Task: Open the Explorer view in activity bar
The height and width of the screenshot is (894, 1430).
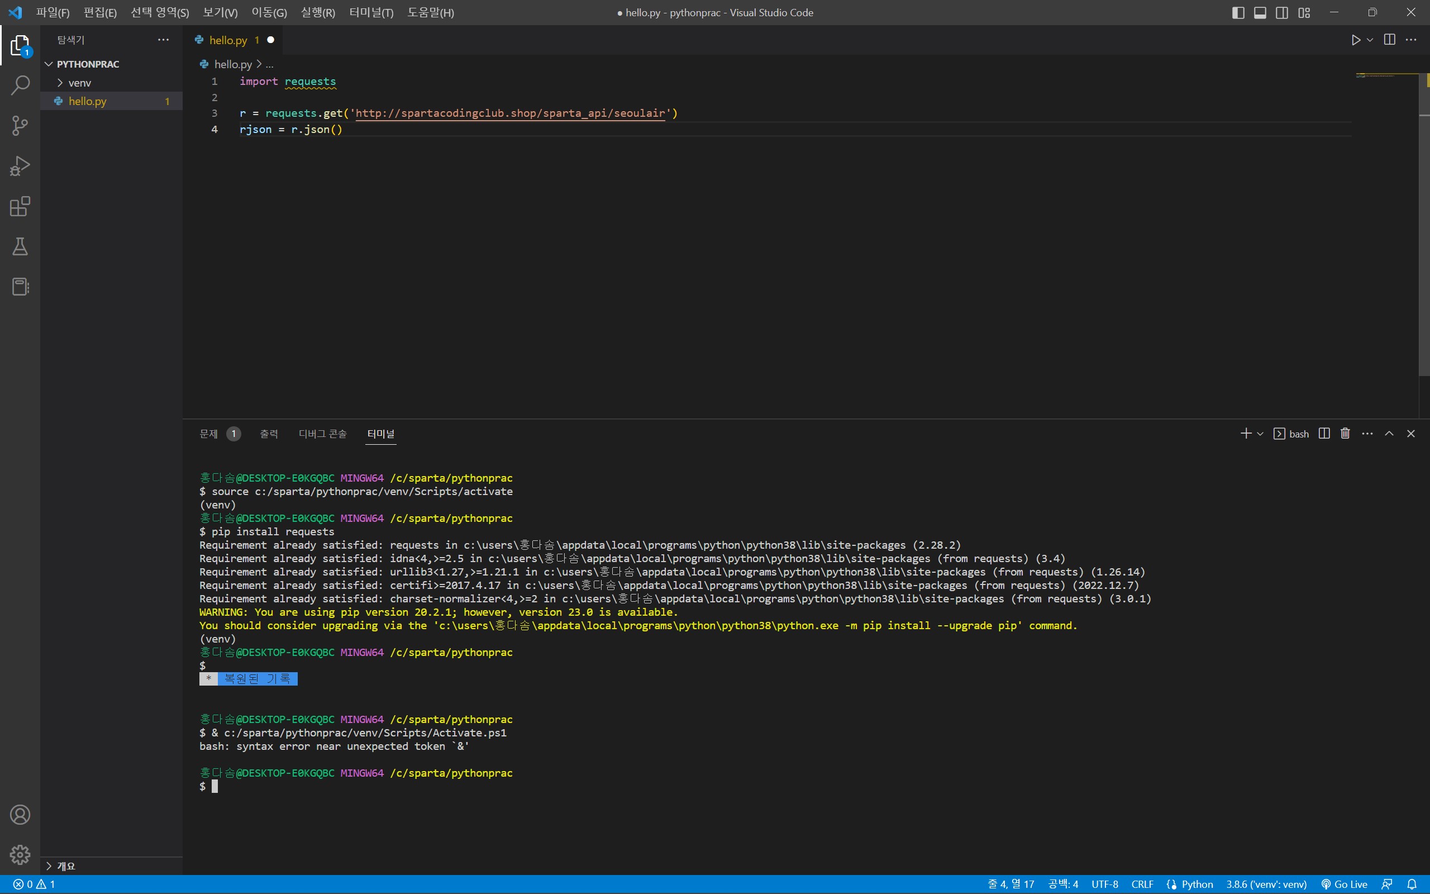Action: tap(20, 45)
